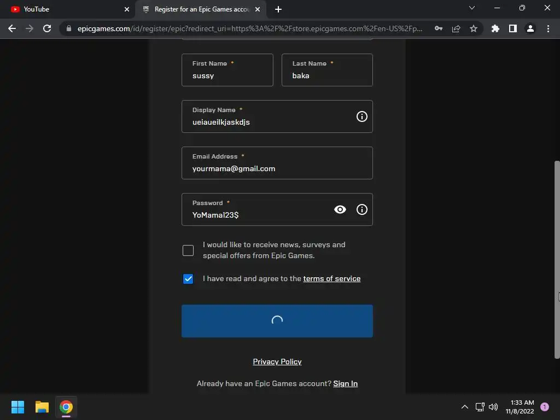Screen dimensions: 560x420
Task: Click the First Name field
Action: tap(227, 70)
